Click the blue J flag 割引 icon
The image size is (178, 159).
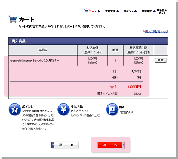(x=112, y=110)
